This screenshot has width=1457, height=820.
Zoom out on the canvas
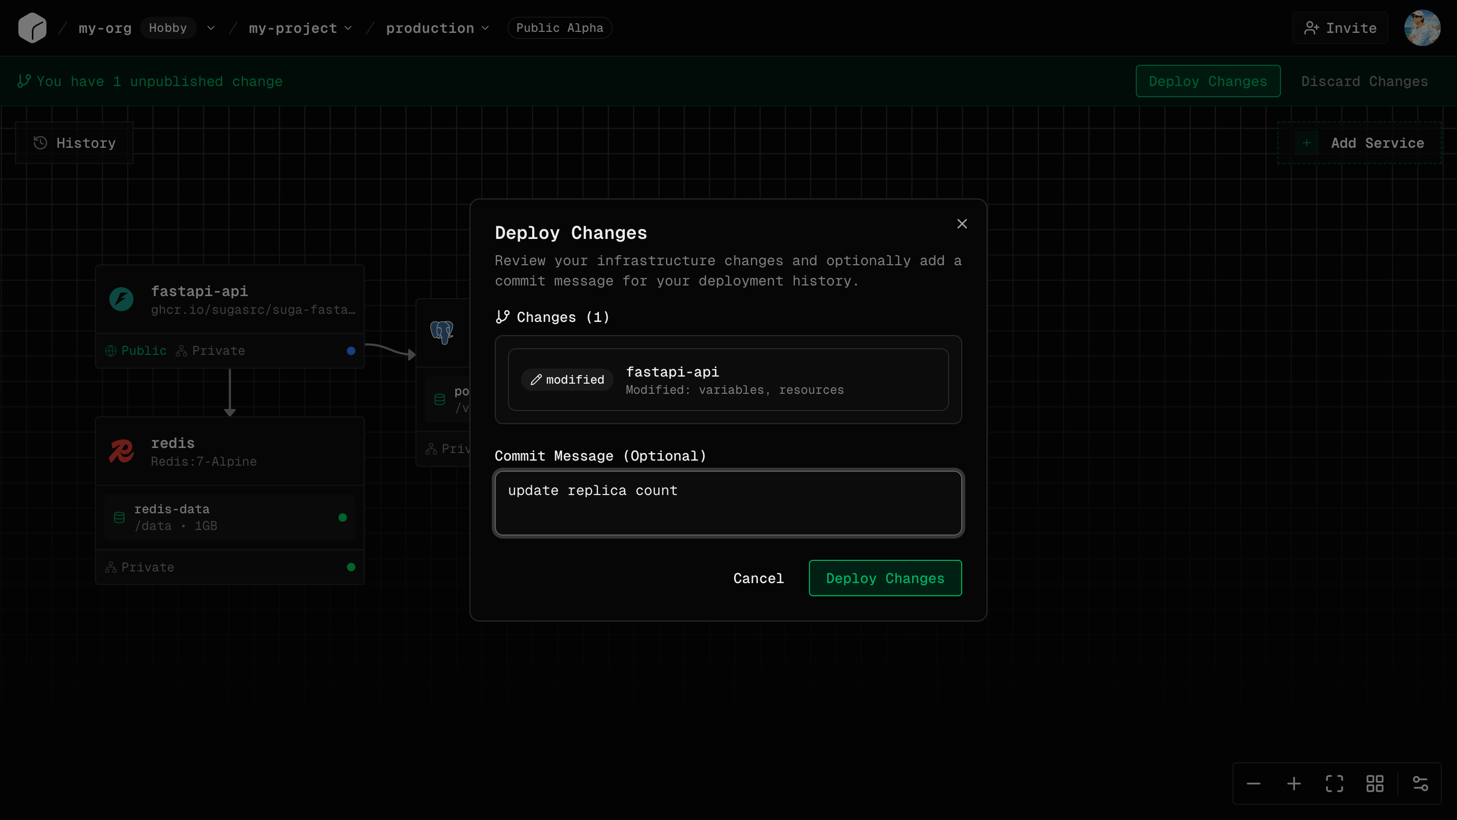pyautogui.click(x=1254, y=784)
